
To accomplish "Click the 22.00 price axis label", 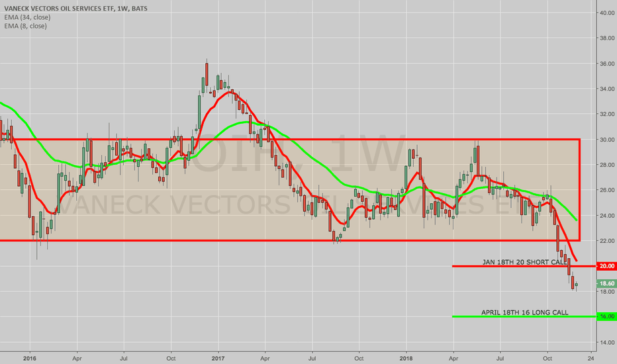I will (607, 241).
